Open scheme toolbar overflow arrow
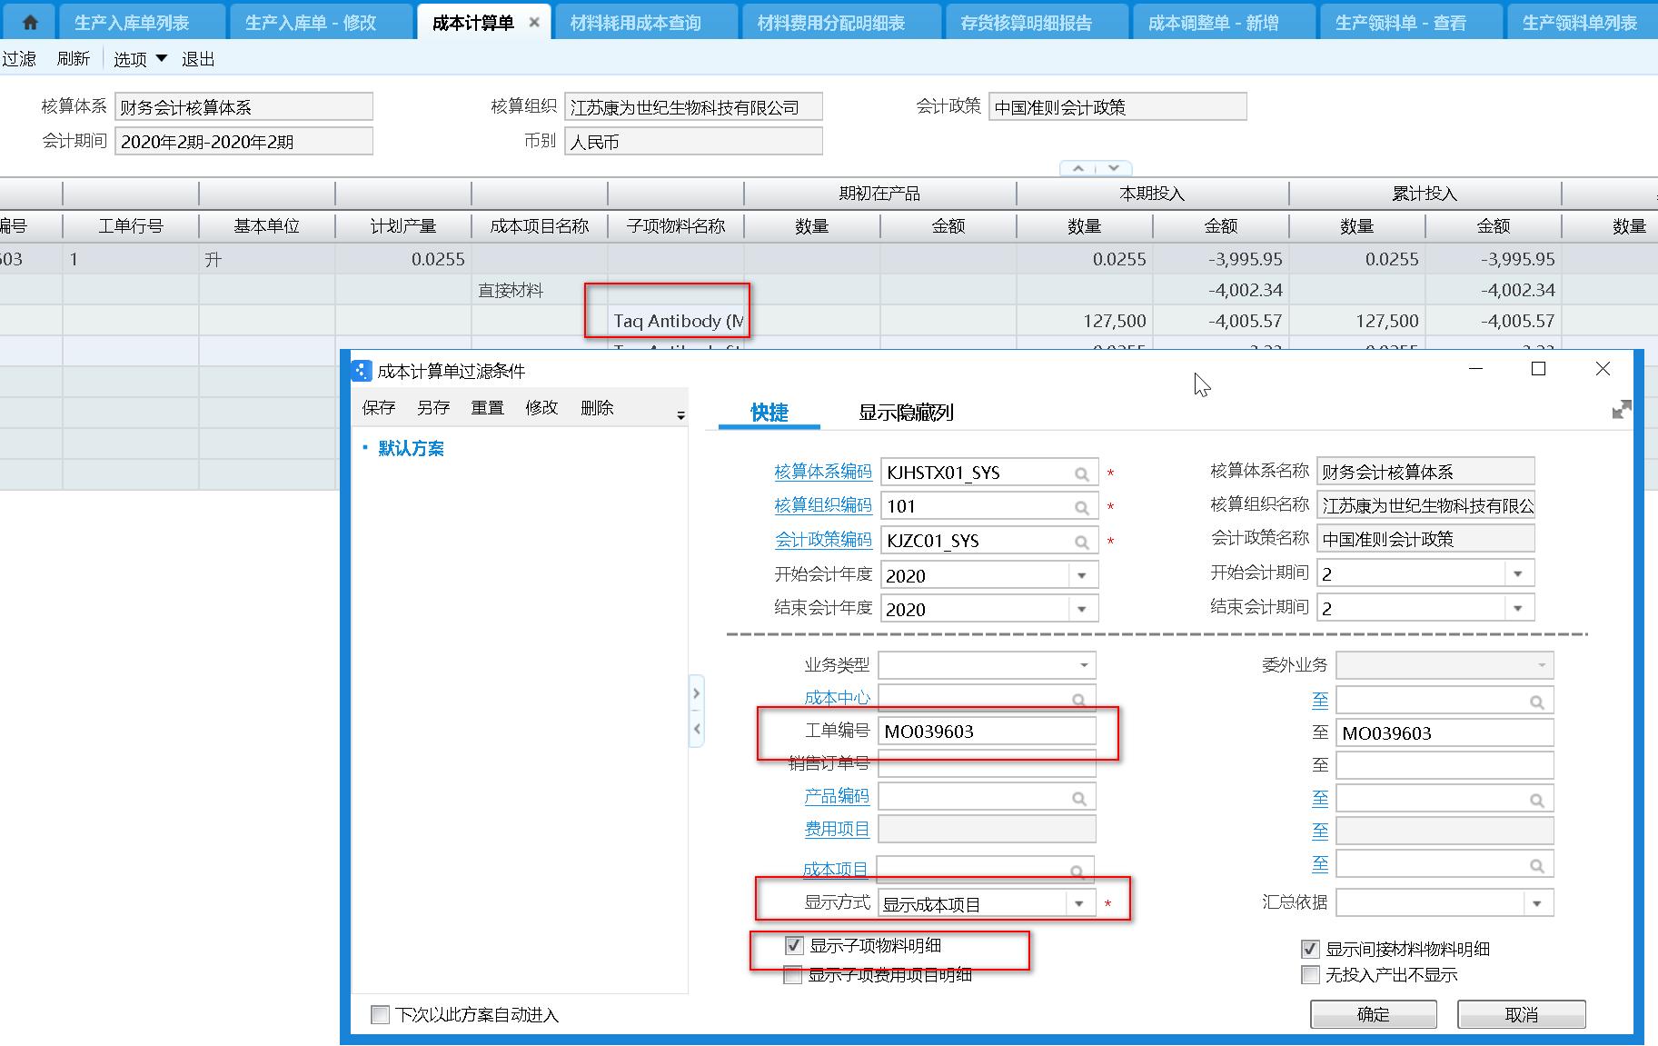The height and width of the screenshot is (1046, 1658). point(680,415)
